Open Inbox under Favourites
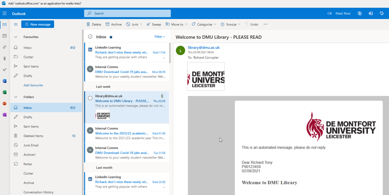 point(46,48)
